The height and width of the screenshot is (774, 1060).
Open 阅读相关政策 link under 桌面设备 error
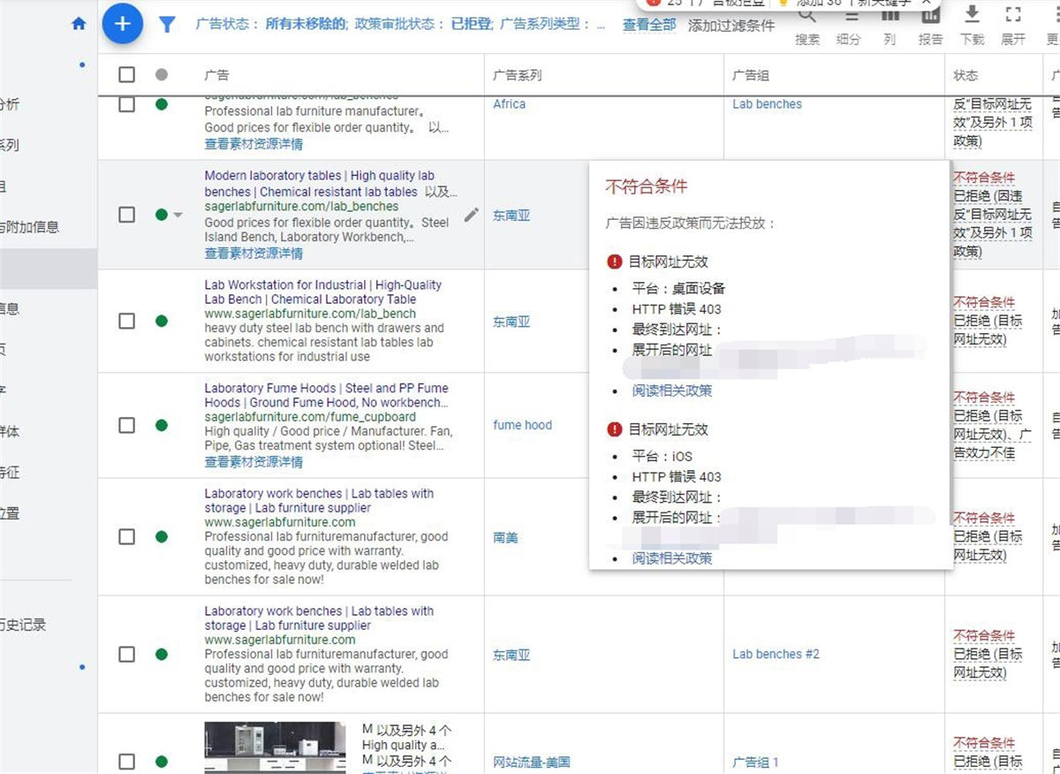pyautogui.click(x=671, y=391)
